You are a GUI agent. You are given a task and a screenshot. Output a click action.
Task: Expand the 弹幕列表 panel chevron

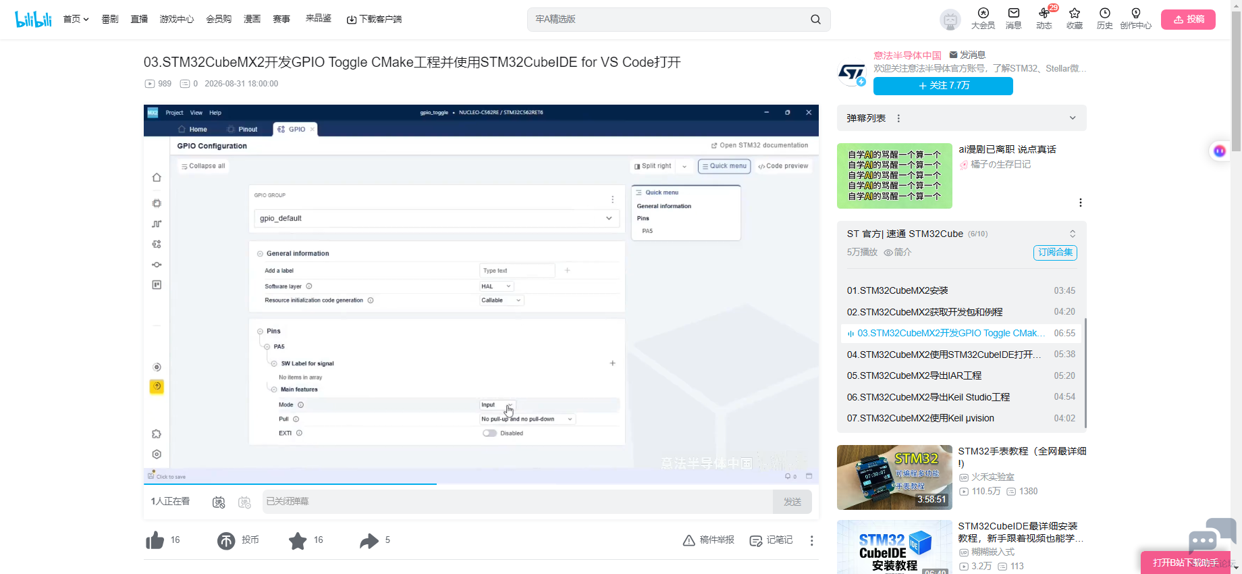(1073, 118)
